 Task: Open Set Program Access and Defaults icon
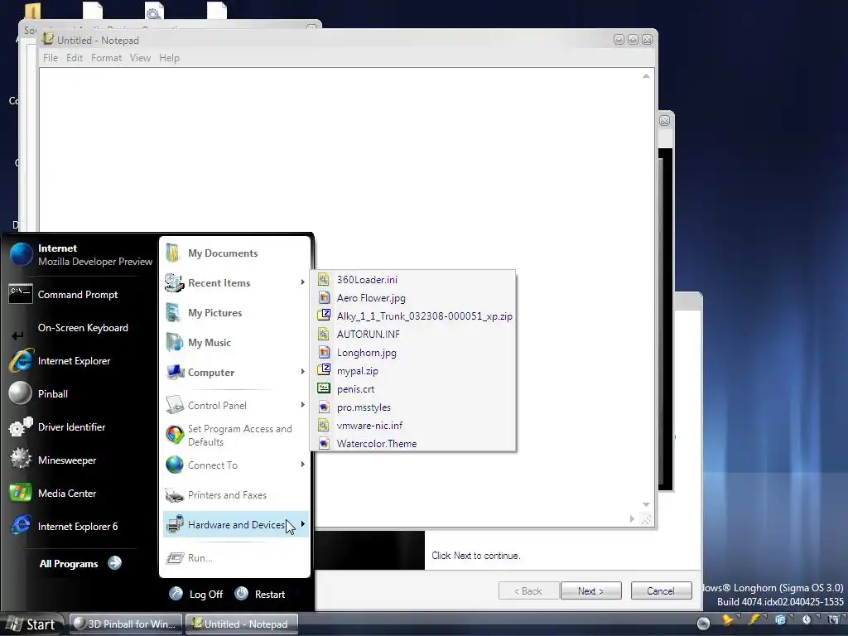click(x=174, y=435)
